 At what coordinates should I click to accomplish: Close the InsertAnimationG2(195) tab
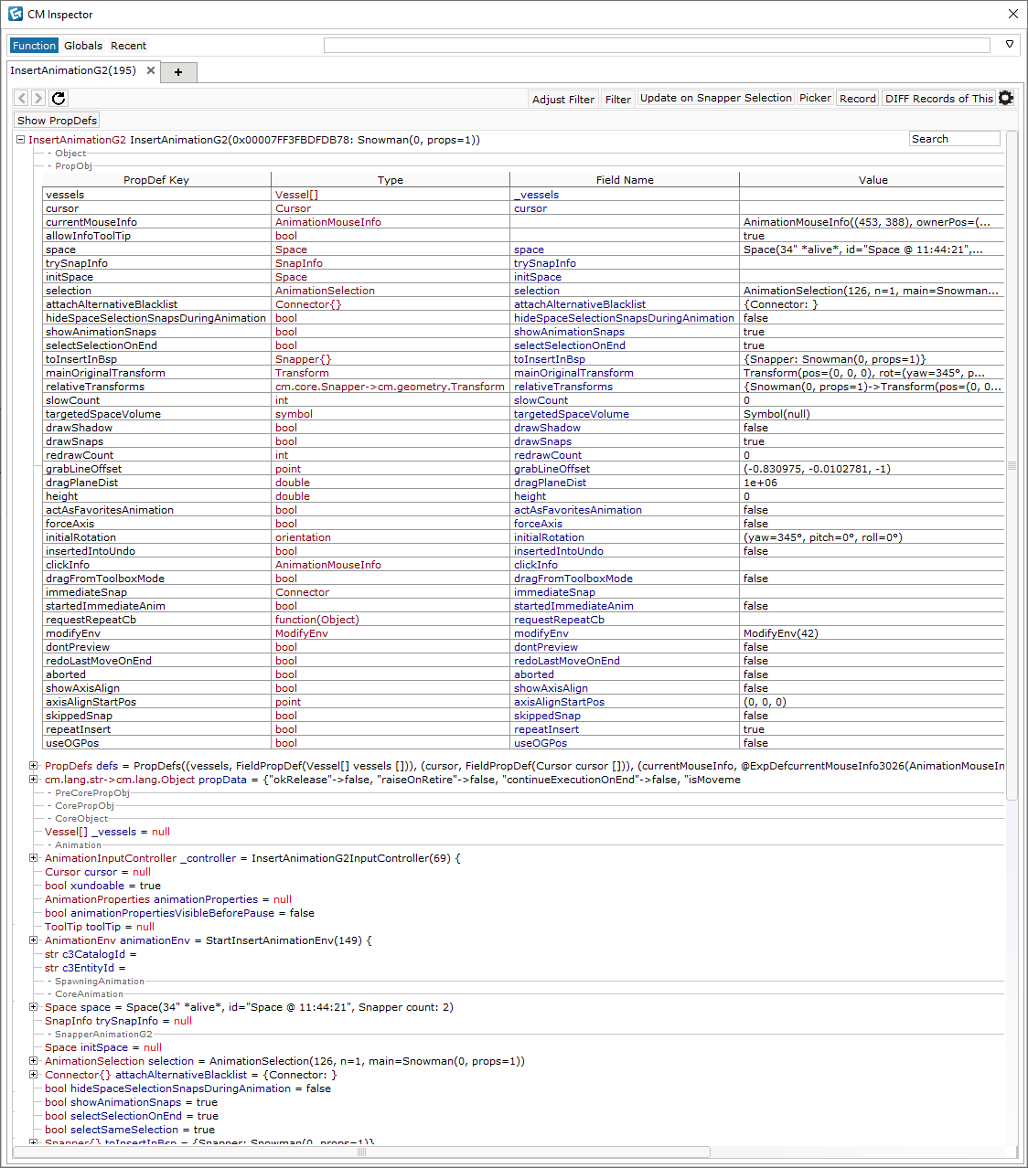point(151,70)
